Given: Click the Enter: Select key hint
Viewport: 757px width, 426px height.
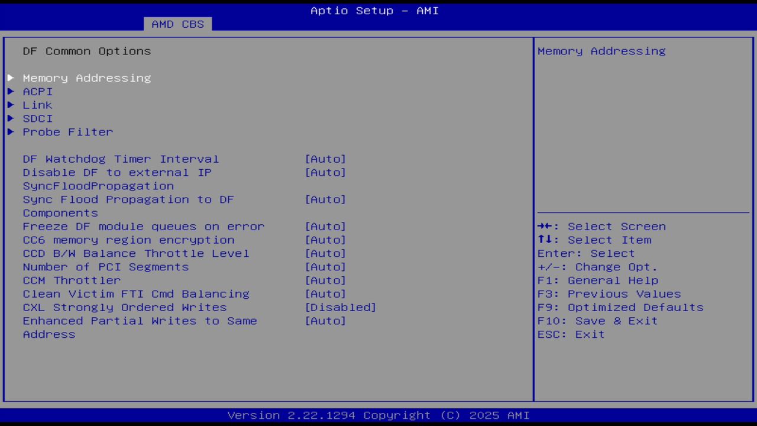Looking at the screenshot, I should click(x=586, y=254).
